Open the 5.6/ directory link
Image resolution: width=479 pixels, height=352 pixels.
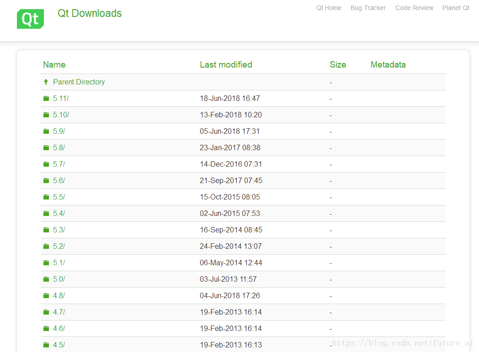coord(59,181)
